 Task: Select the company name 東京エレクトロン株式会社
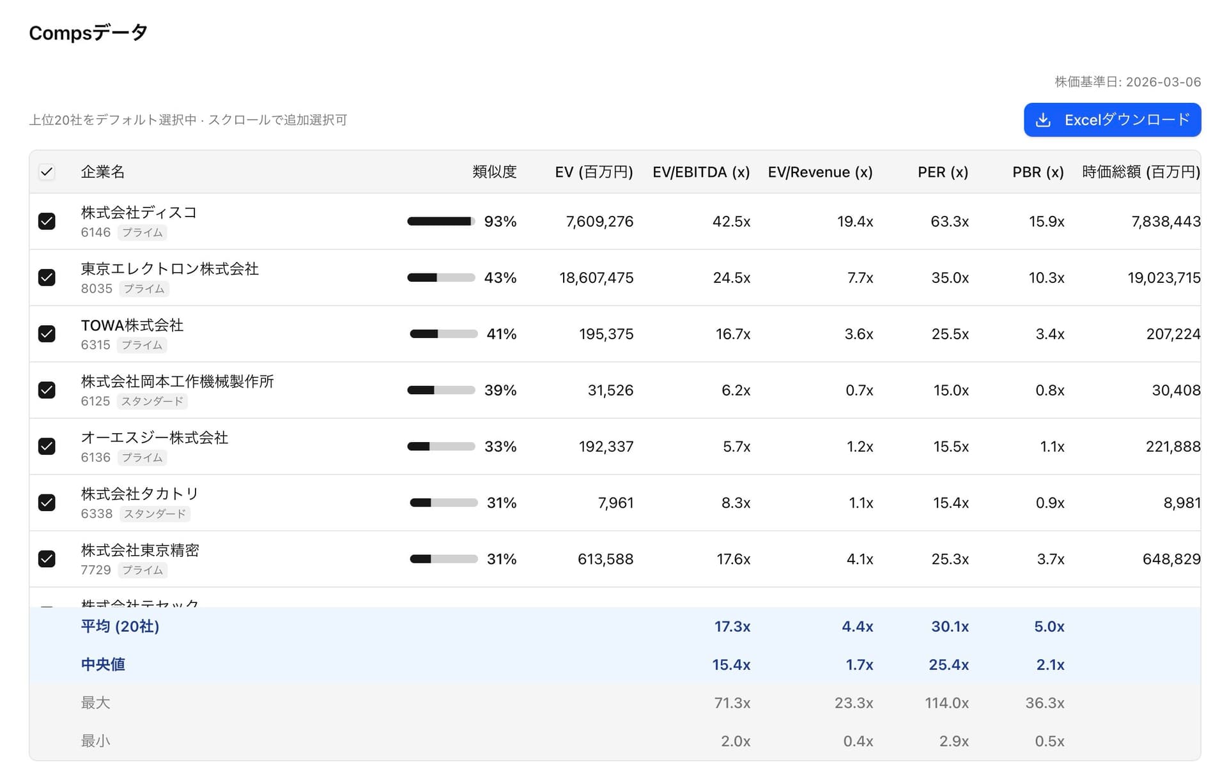170,269
